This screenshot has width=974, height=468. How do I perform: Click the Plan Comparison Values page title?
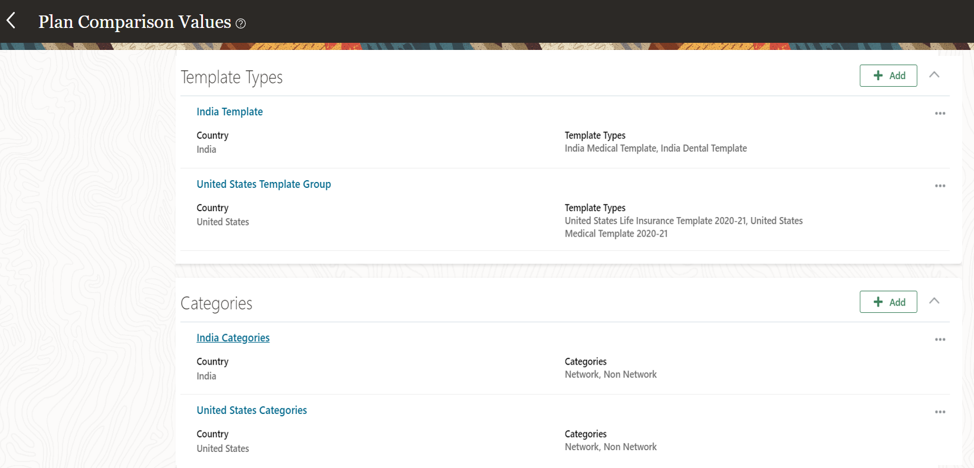(134, 22)
